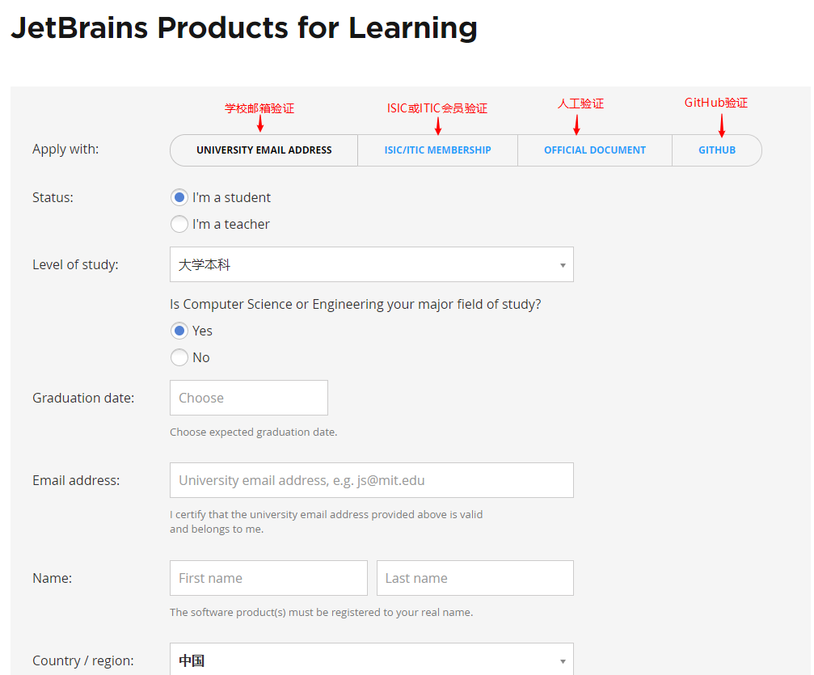Open the Graduation date "Choose" picker
Screen dimensions: 814x675
(x=248, y=398)
